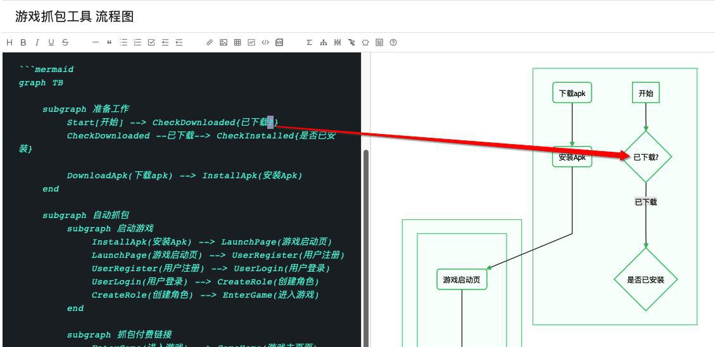Image resolution: width=715 pixels, height=347 pixels.
Task: Insert a task checklist item
Action: (151, 42)
